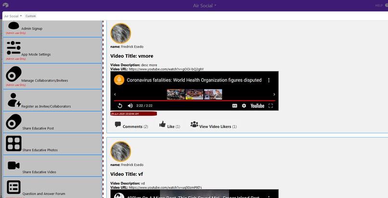Click the channel logo of the vf video

[x=119, y=196]
